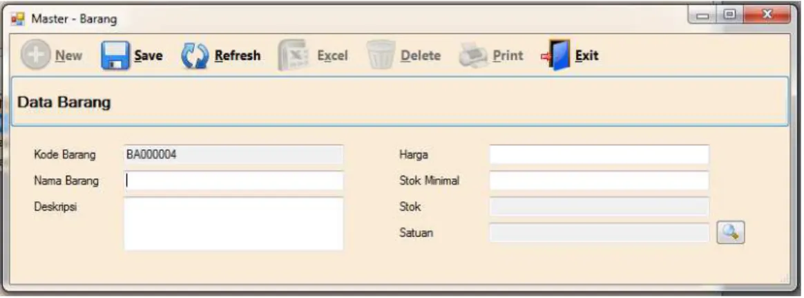804x298 pixels.
Task: Focus the Nama Barang input field
Action: tap(234, 180)
